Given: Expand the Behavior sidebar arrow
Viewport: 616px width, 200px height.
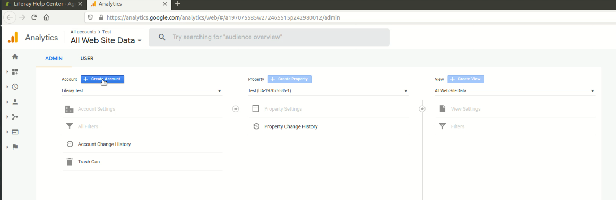Looking at the screenshot, I should [8, 132].
